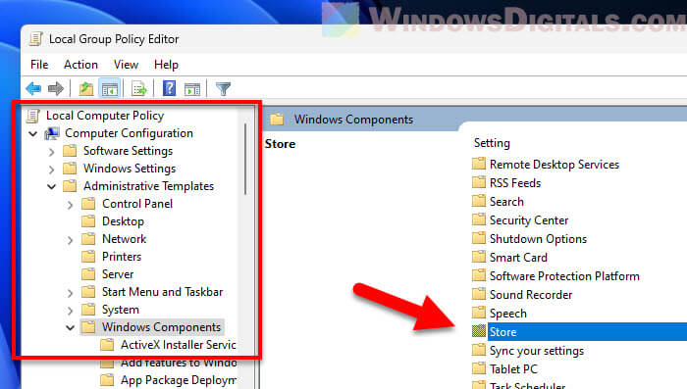Select Shutdown Options setting text
The width and height of the screenshot is (687, 389).
tap(538, 239)
